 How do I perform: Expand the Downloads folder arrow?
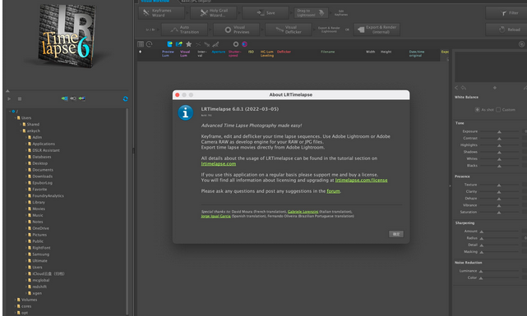click(x=25, y=176)
